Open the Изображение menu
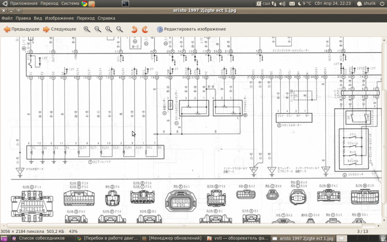This screenshot has height=242, width=387. (59, 18)
